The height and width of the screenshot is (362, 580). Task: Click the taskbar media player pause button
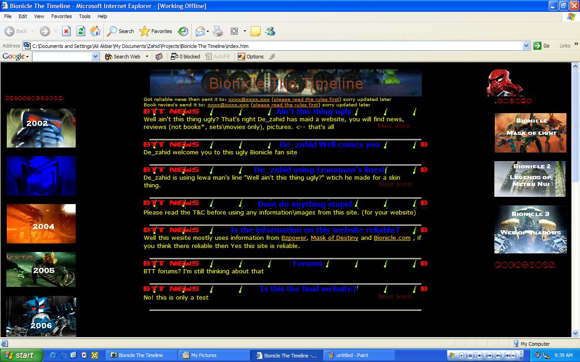pos(470,356)
